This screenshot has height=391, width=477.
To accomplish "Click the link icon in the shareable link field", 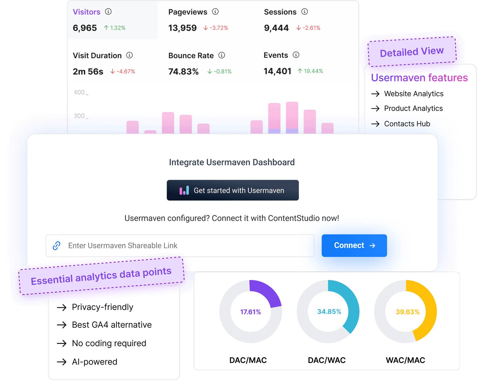I will 57,245.
